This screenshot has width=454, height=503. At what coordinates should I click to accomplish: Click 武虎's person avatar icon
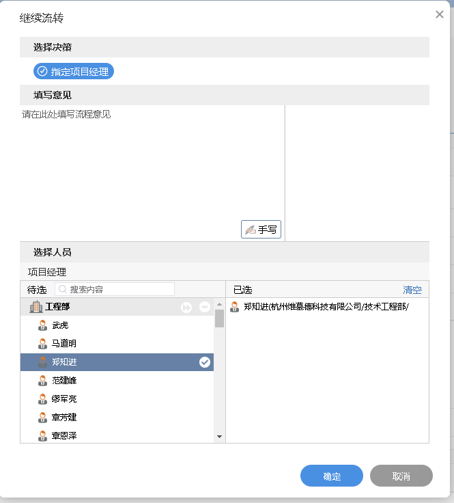pyautogui.click(x=42, y=325)
